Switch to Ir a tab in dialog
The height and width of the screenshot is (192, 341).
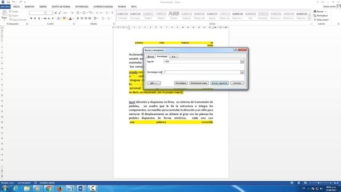pos(174,57)
